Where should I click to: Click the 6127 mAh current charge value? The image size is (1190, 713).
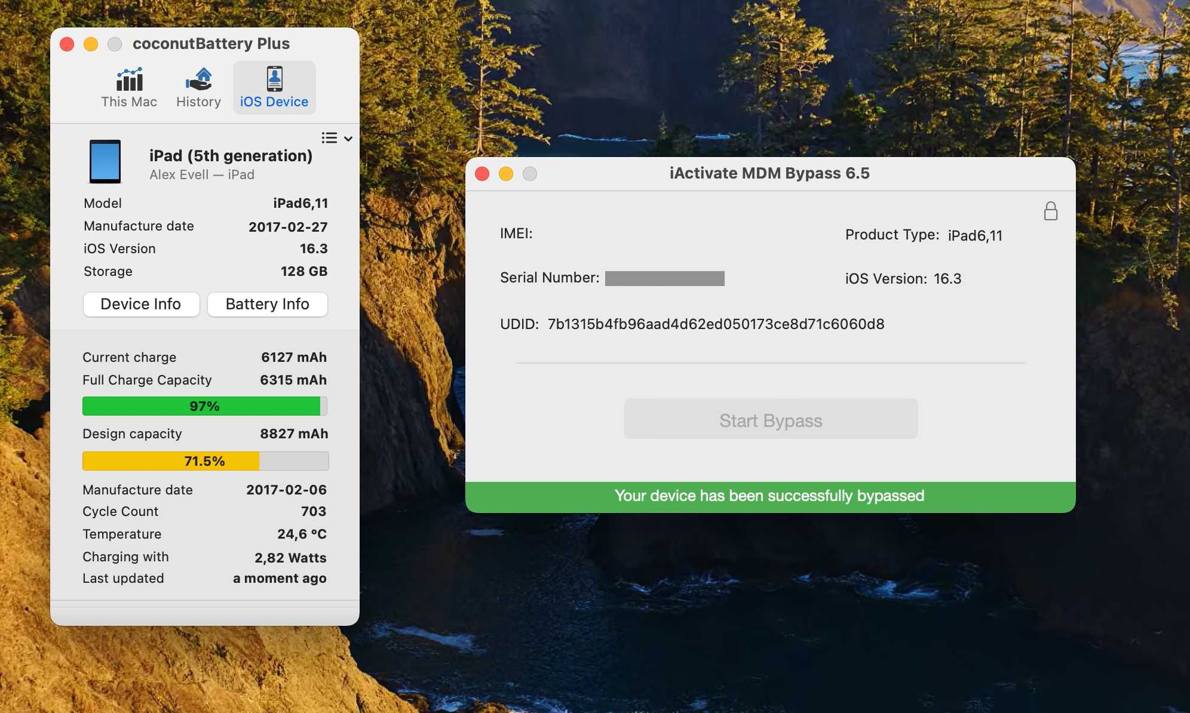(x=294, y=358)
